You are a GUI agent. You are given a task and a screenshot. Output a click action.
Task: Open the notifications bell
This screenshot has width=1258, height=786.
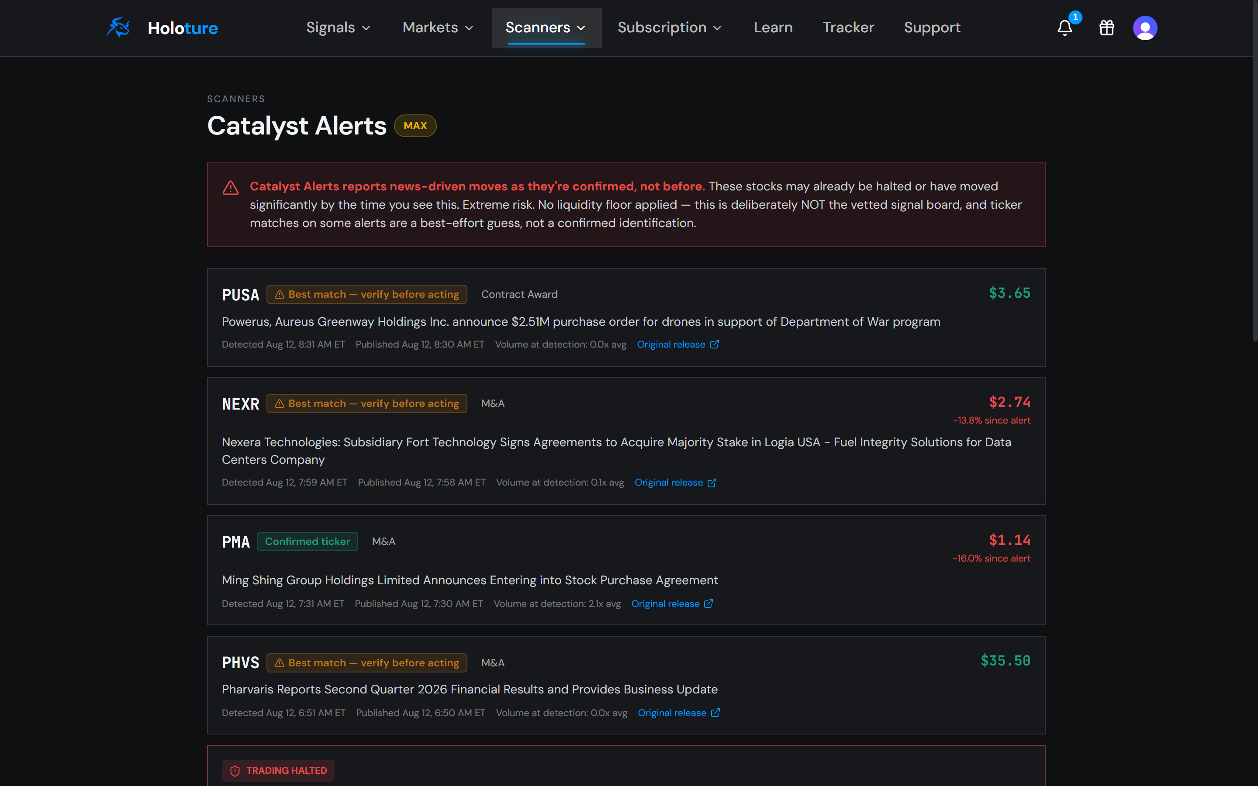1064,28
